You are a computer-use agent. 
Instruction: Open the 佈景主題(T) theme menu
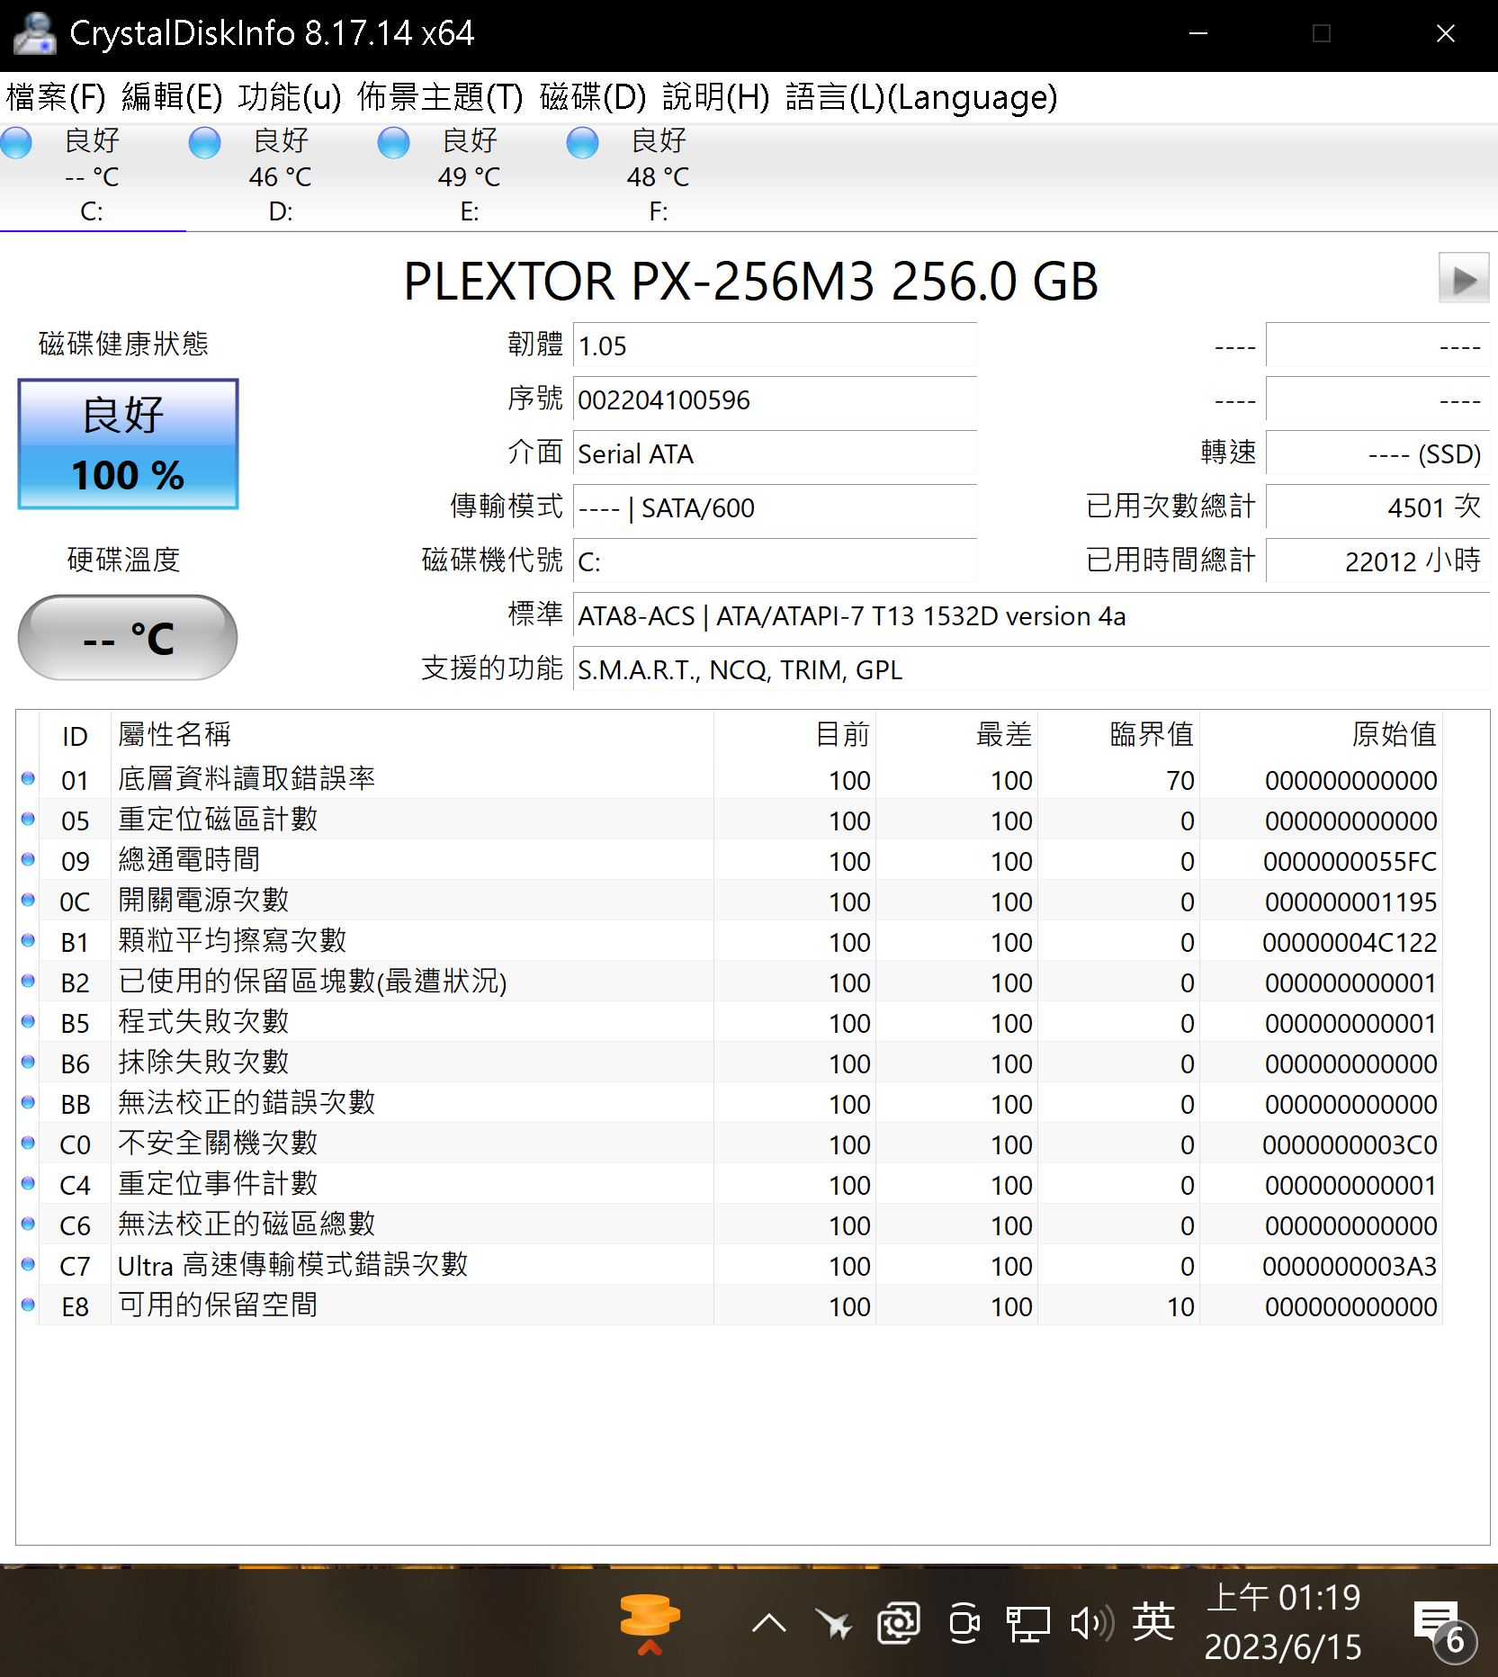tap(440, 97)
